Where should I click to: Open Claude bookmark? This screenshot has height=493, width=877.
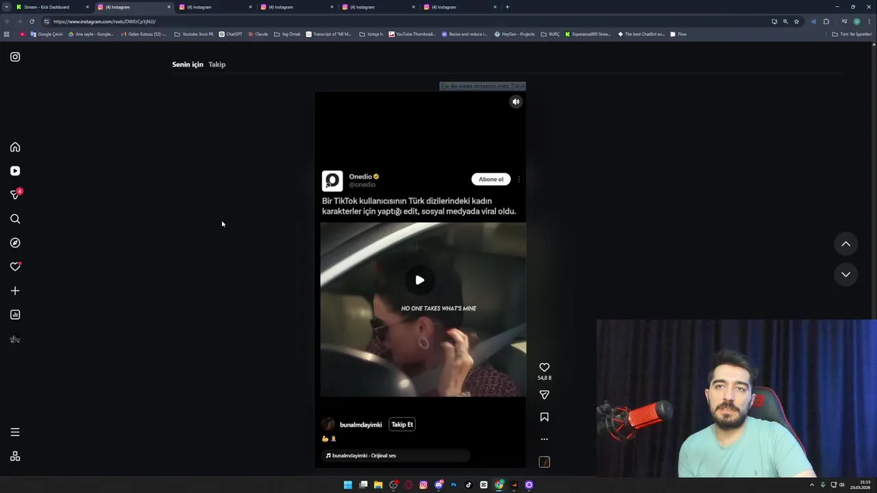click(258, 34)
